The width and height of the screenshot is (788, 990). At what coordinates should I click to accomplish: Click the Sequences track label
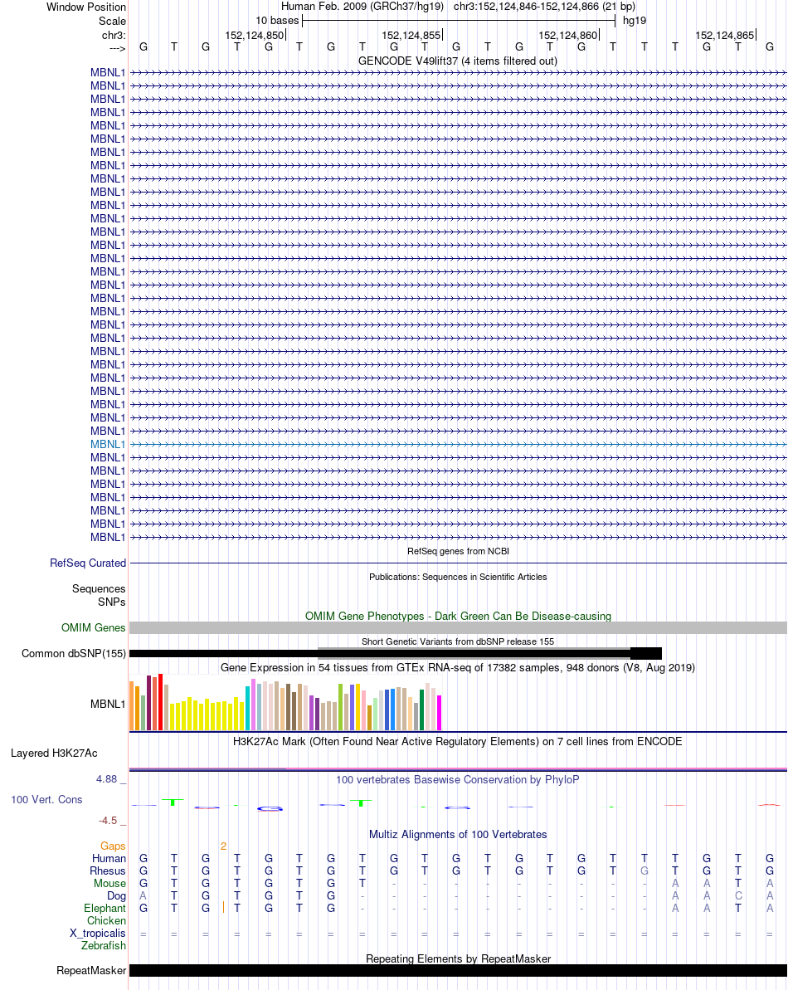tap(99, 588)
